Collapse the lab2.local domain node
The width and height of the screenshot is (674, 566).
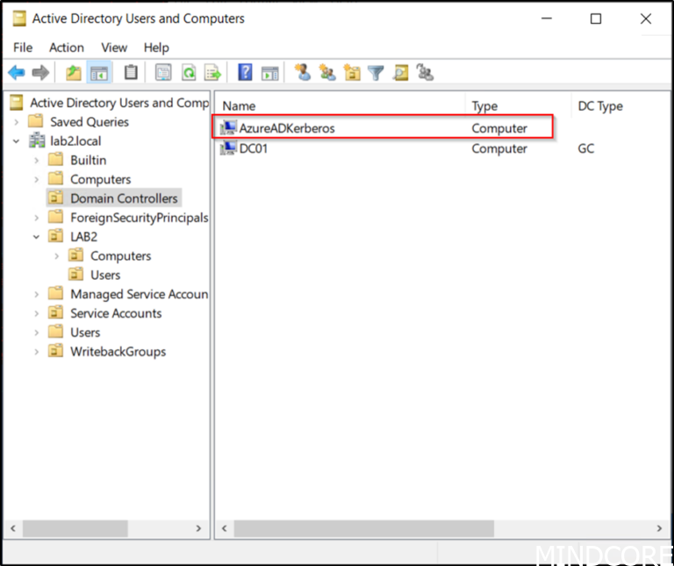tap(17, 141)
